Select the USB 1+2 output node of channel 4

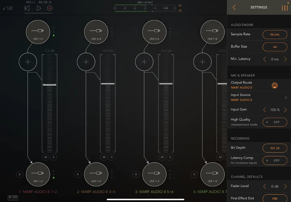213,175
